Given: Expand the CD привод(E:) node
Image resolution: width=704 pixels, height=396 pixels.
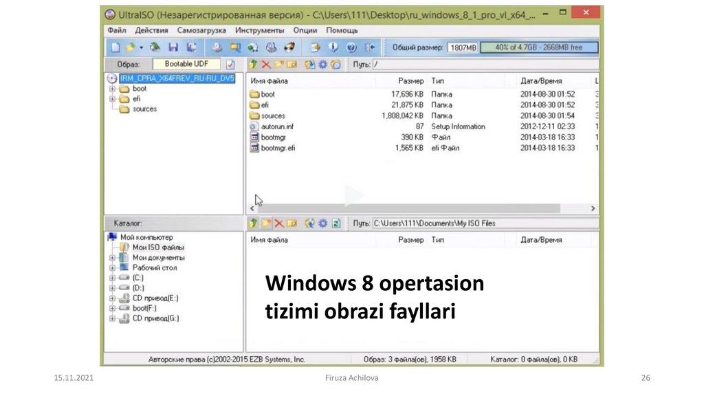Looking at the screenshot, I should click(112, 298).
